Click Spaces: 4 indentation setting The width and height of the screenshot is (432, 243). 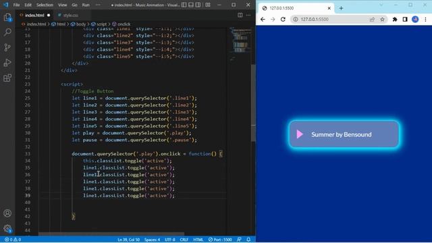152,240
